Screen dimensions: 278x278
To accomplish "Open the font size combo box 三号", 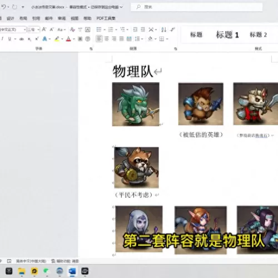I will tap(33, 29).
